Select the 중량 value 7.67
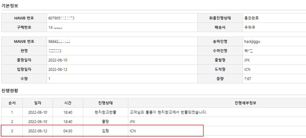 pyautogui.click(x=247, y=79)
